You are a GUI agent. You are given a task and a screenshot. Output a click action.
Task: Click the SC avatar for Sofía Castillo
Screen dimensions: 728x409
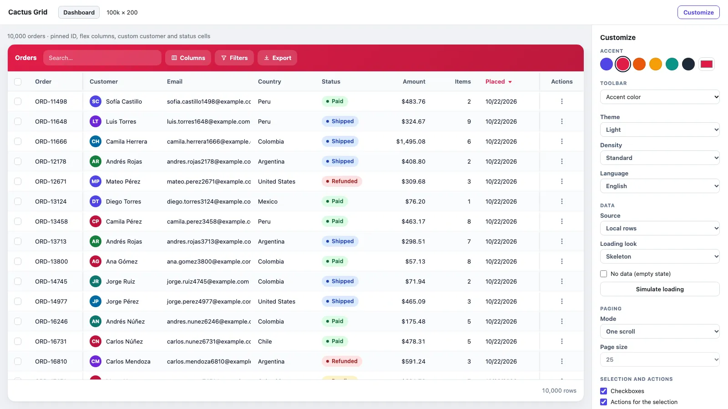(96, 101)
